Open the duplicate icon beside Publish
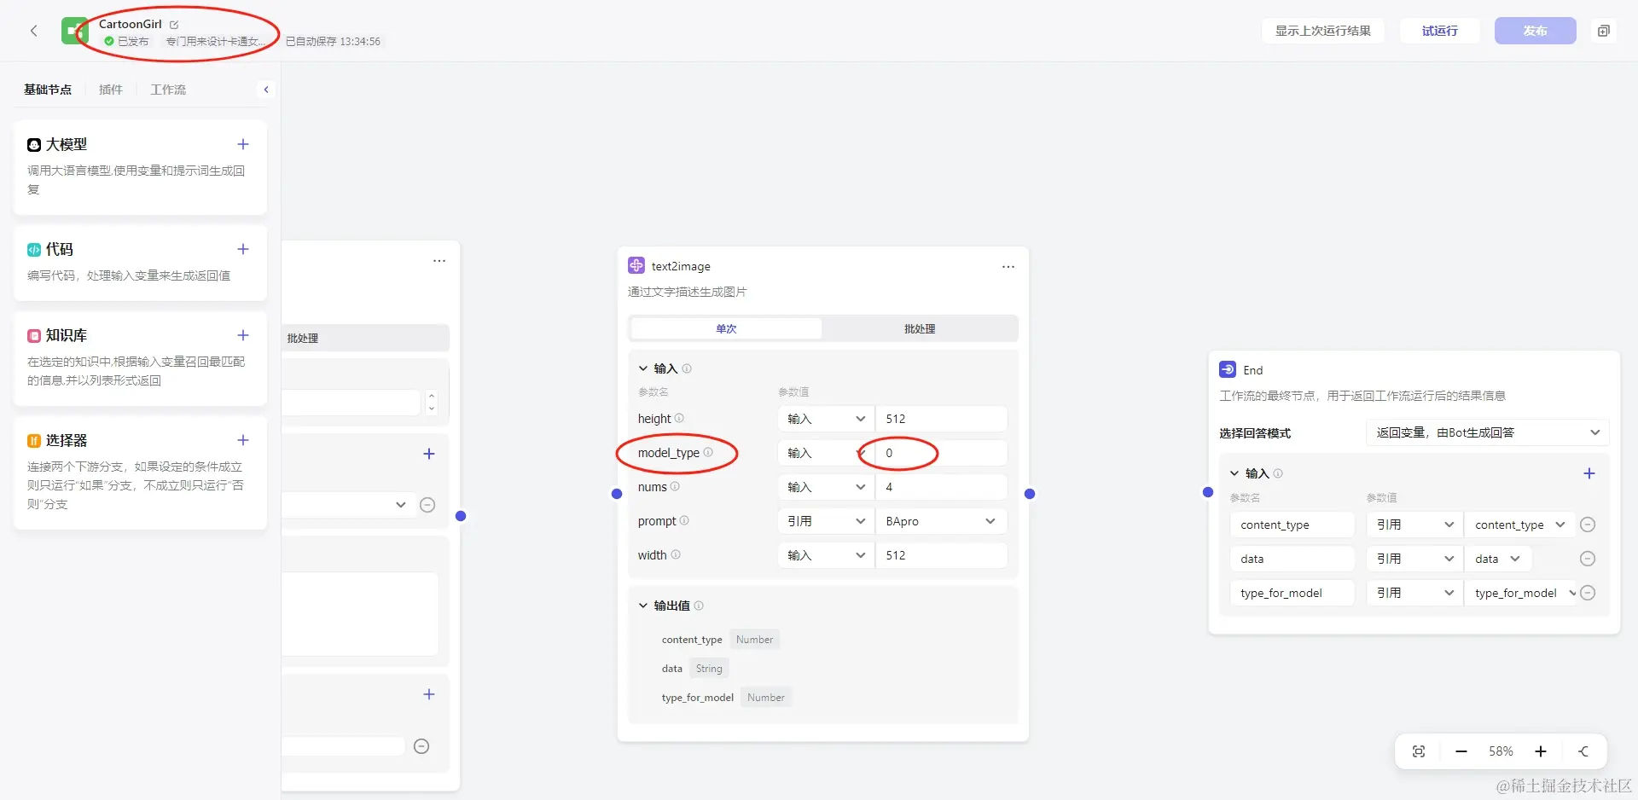 [x=1603, y=31]
